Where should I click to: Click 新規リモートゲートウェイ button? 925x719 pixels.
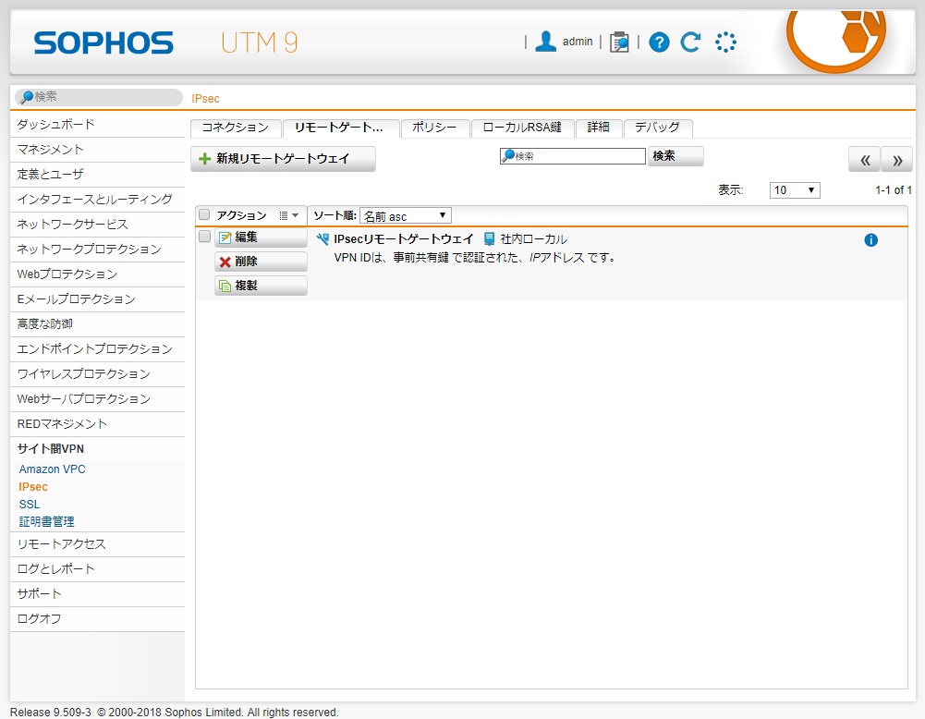pyautogui.click(x=283, y=159)
